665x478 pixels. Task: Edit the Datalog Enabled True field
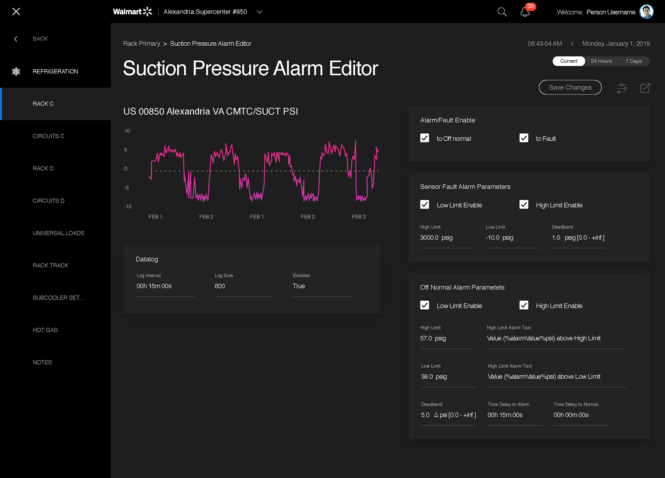point(322,286)
